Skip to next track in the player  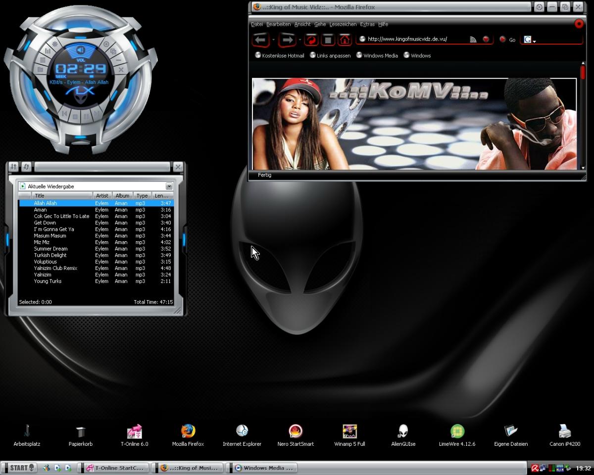pyautogui.click(x=97, y=113)
